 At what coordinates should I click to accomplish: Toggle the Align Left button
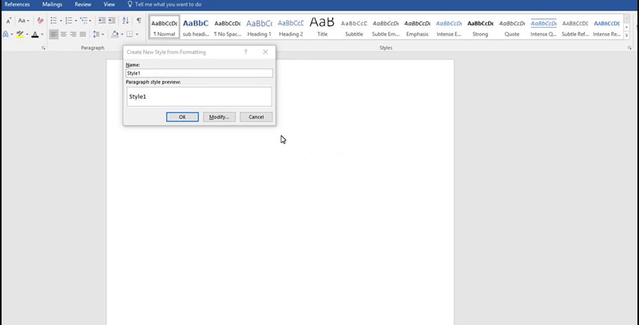(x=54, y=35)
